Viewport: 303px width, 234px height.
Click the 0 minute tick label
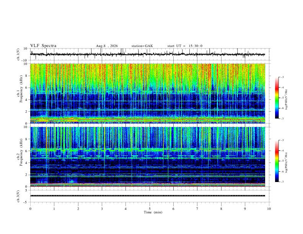(x=30, y=209)
